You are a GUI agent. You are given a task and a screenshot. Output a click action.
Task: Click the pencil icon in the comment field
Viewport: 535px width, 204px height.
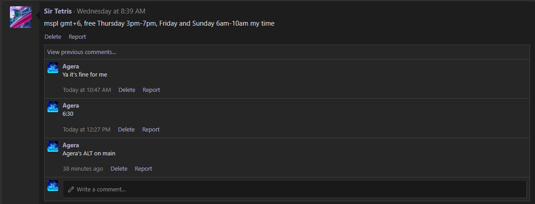coord(71,189)
